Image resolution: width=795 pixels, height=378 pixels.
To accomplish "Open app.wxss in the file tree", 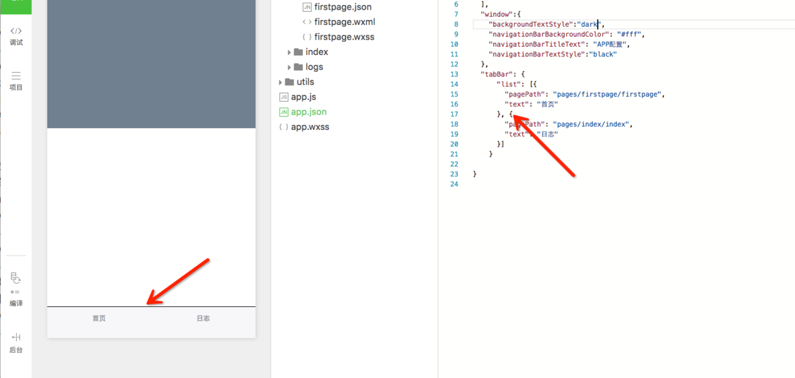I will pyautogui.click(x=310, y=127).
